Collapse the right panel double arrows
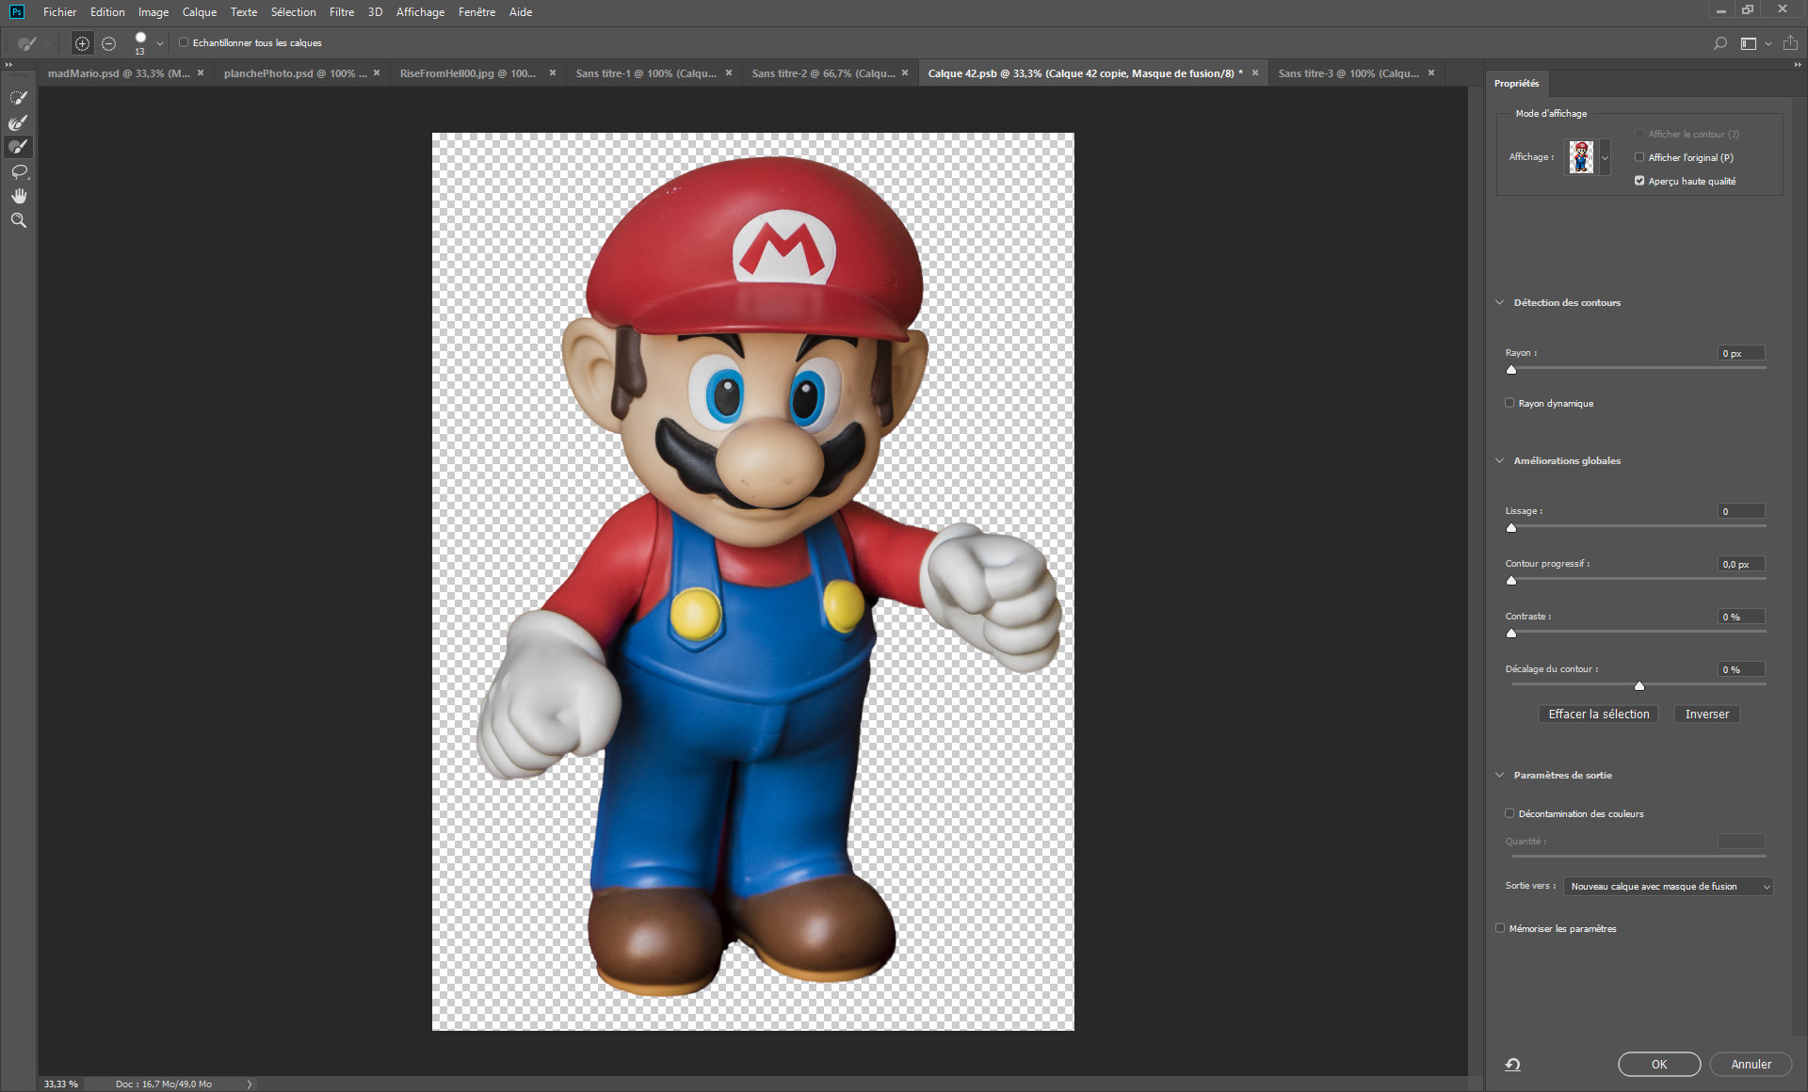Image resolution: width=1808 pixels, height=1092 pixels. 1797,65
